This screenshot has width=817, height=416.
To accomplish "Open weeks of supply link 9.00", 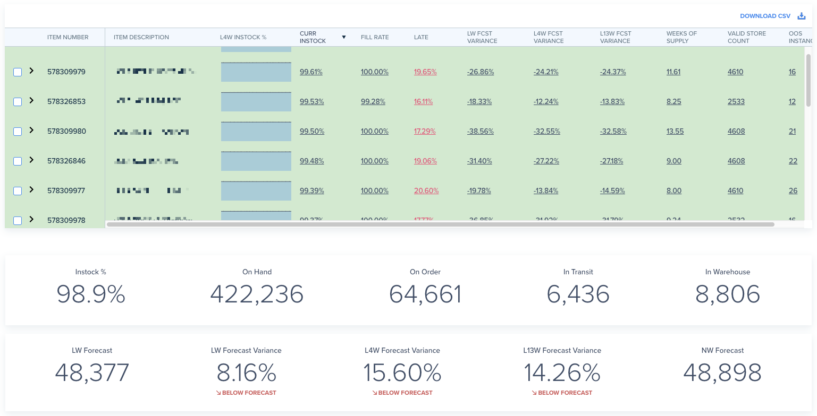I will [x=674, y=161].
